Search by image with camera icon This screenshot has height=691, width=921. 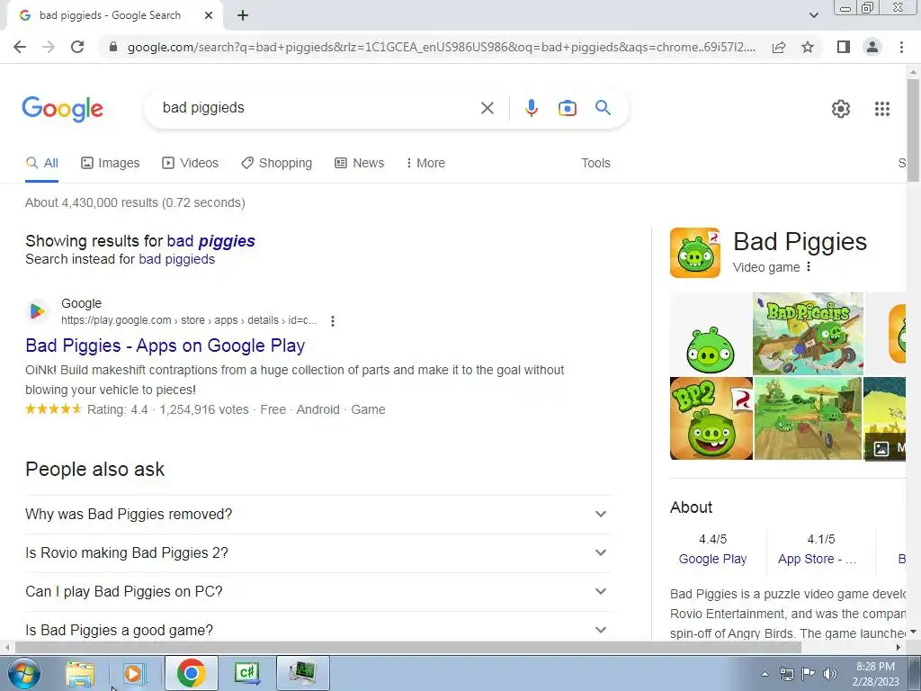coord(567,108)
